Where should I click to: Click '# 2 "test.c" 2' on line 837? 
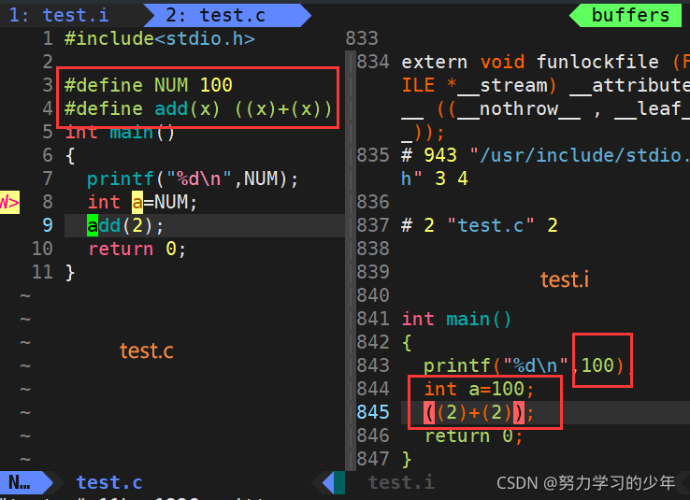click(x=480, y=225)
